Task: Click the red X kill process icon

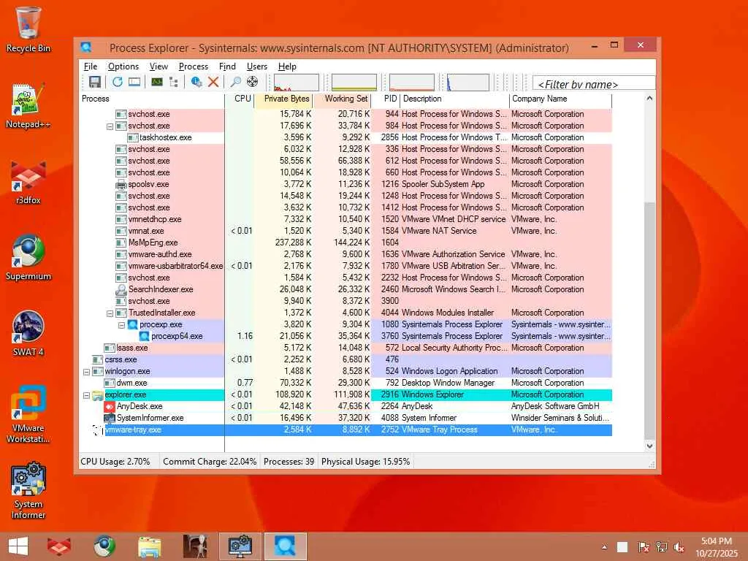Action: [x=213, y=82]
